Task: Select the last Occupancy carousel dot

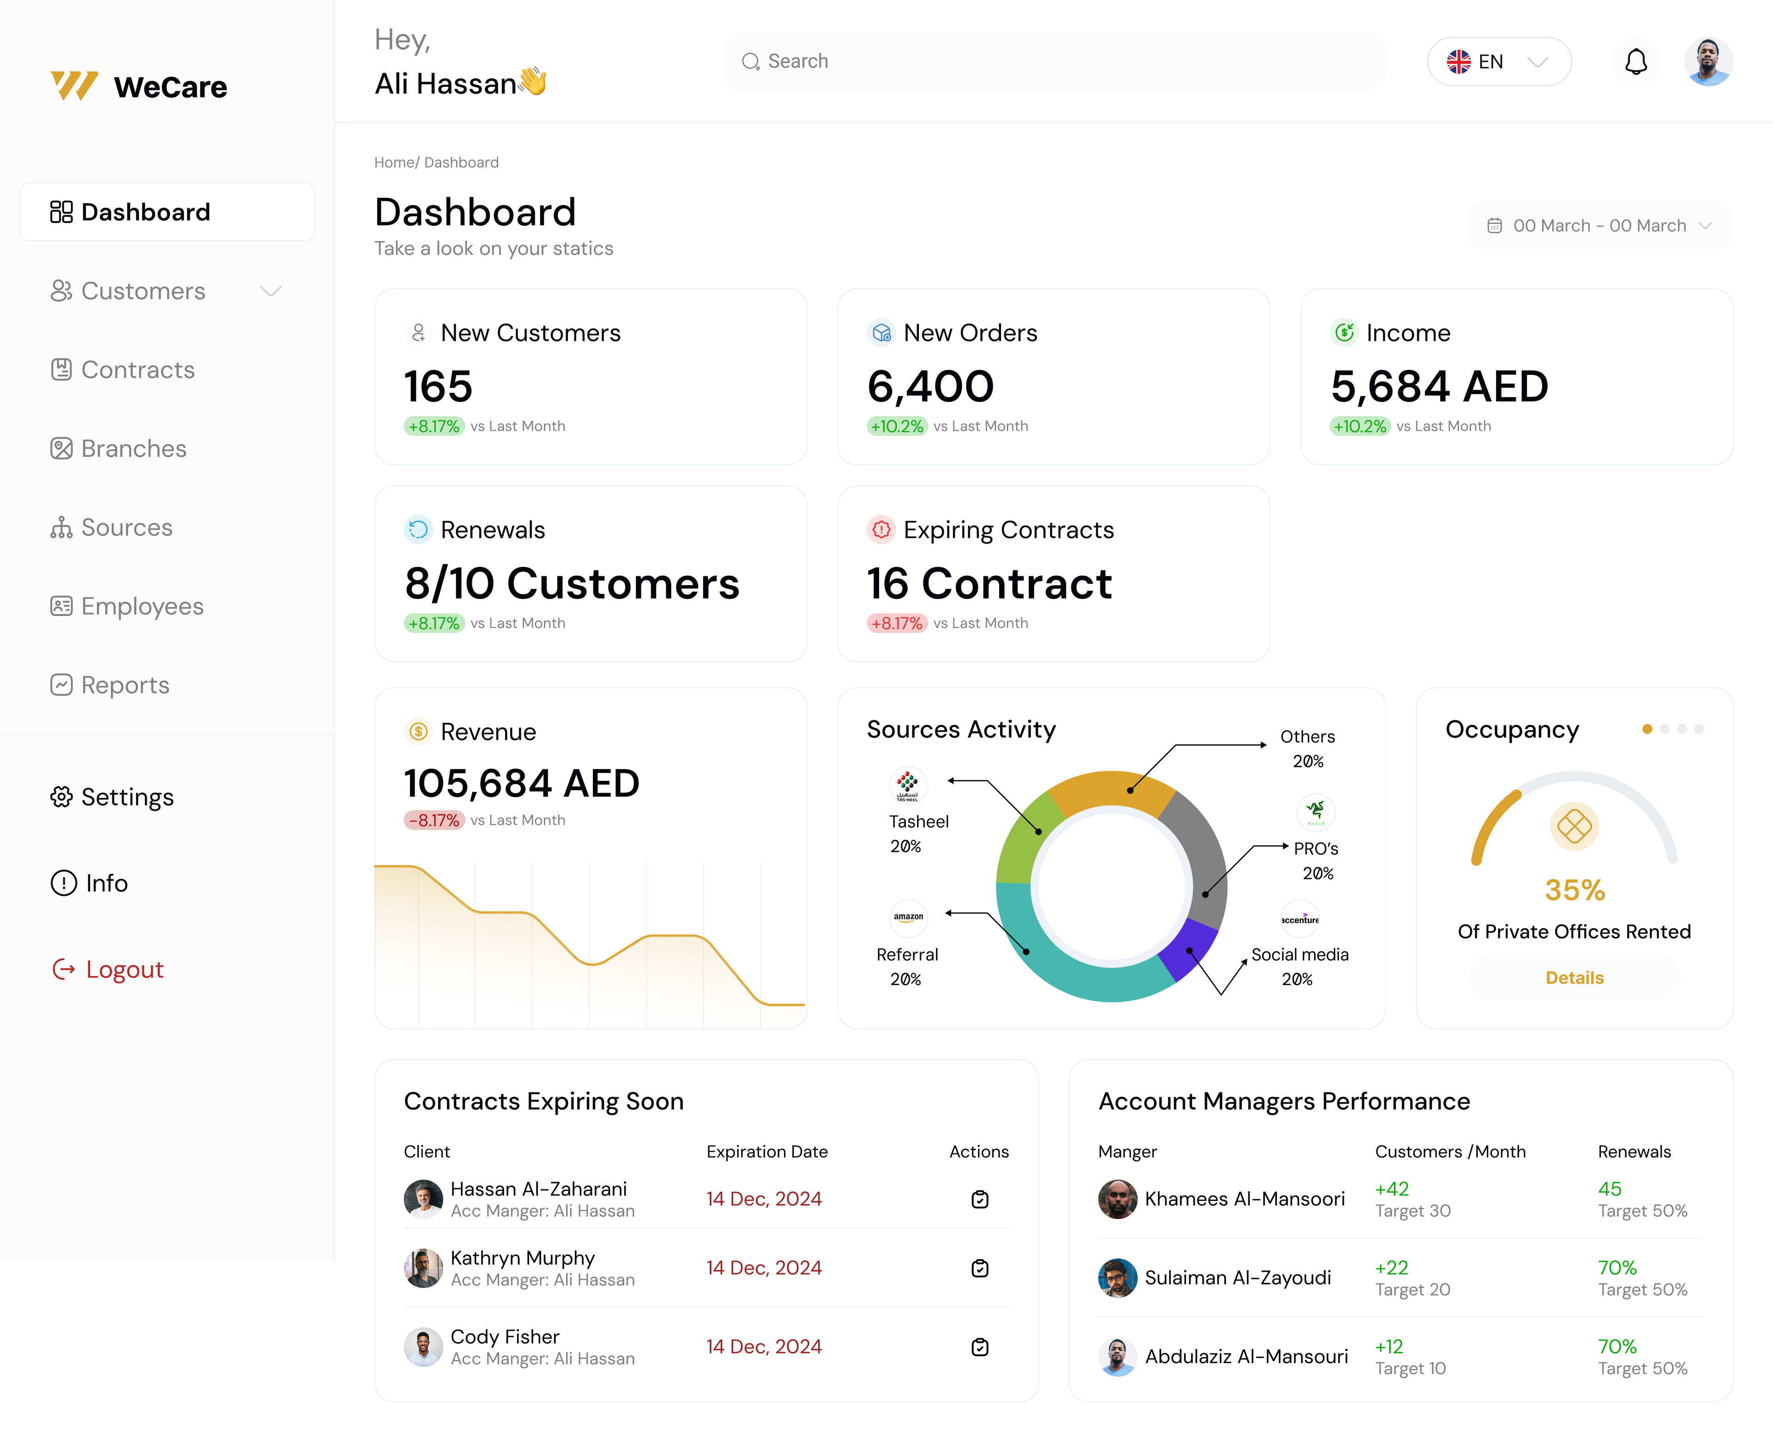Action: click(1699, 729)
